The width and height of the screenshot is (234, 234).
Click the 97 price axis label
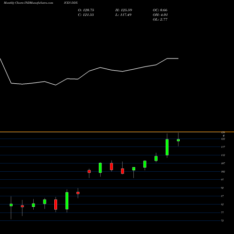point(222,180)
